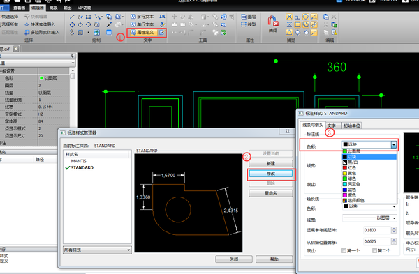This screenshot has width=419, height=274.
Task: Choose the line drawing tool in 绘制 group
Action: (72, 17)
